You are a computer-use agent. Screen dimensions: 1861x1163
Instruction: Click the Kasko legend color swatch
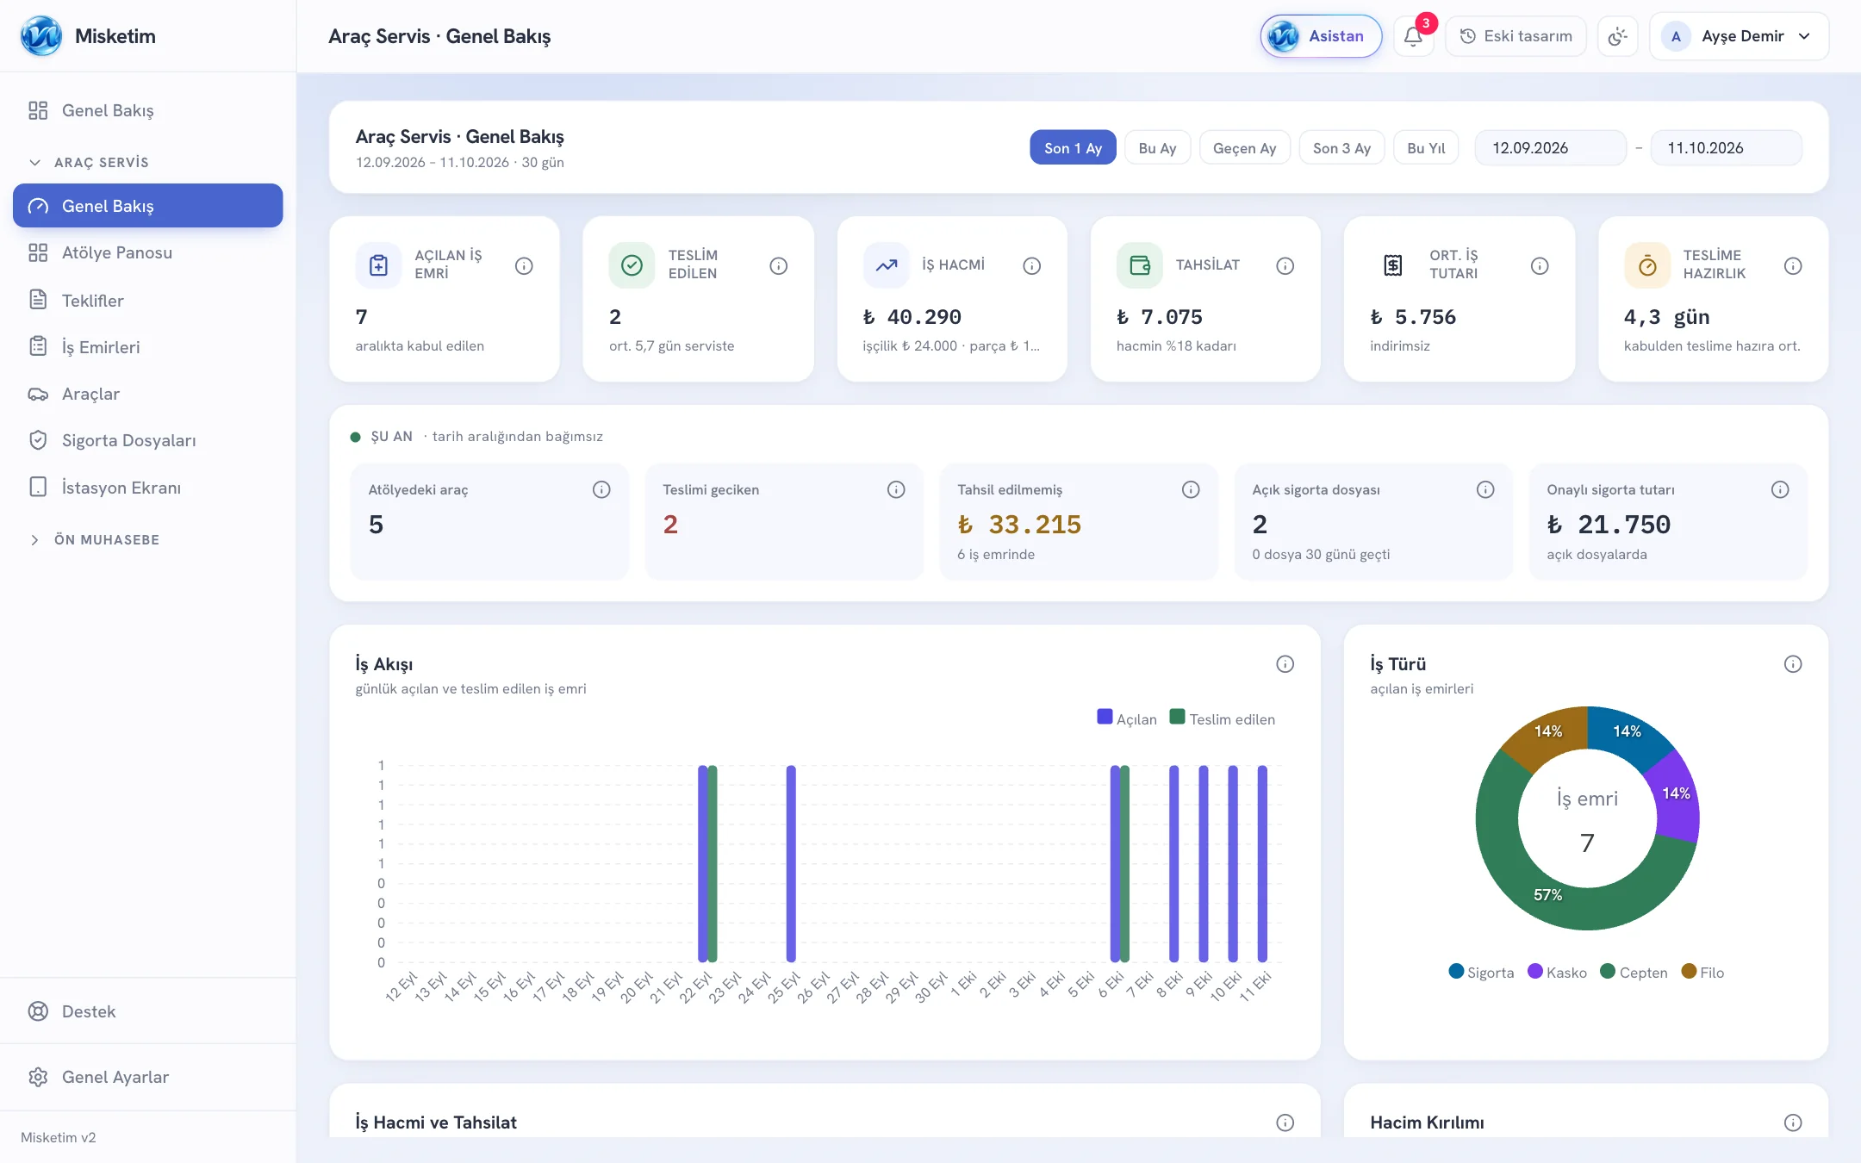point(1534,971)
